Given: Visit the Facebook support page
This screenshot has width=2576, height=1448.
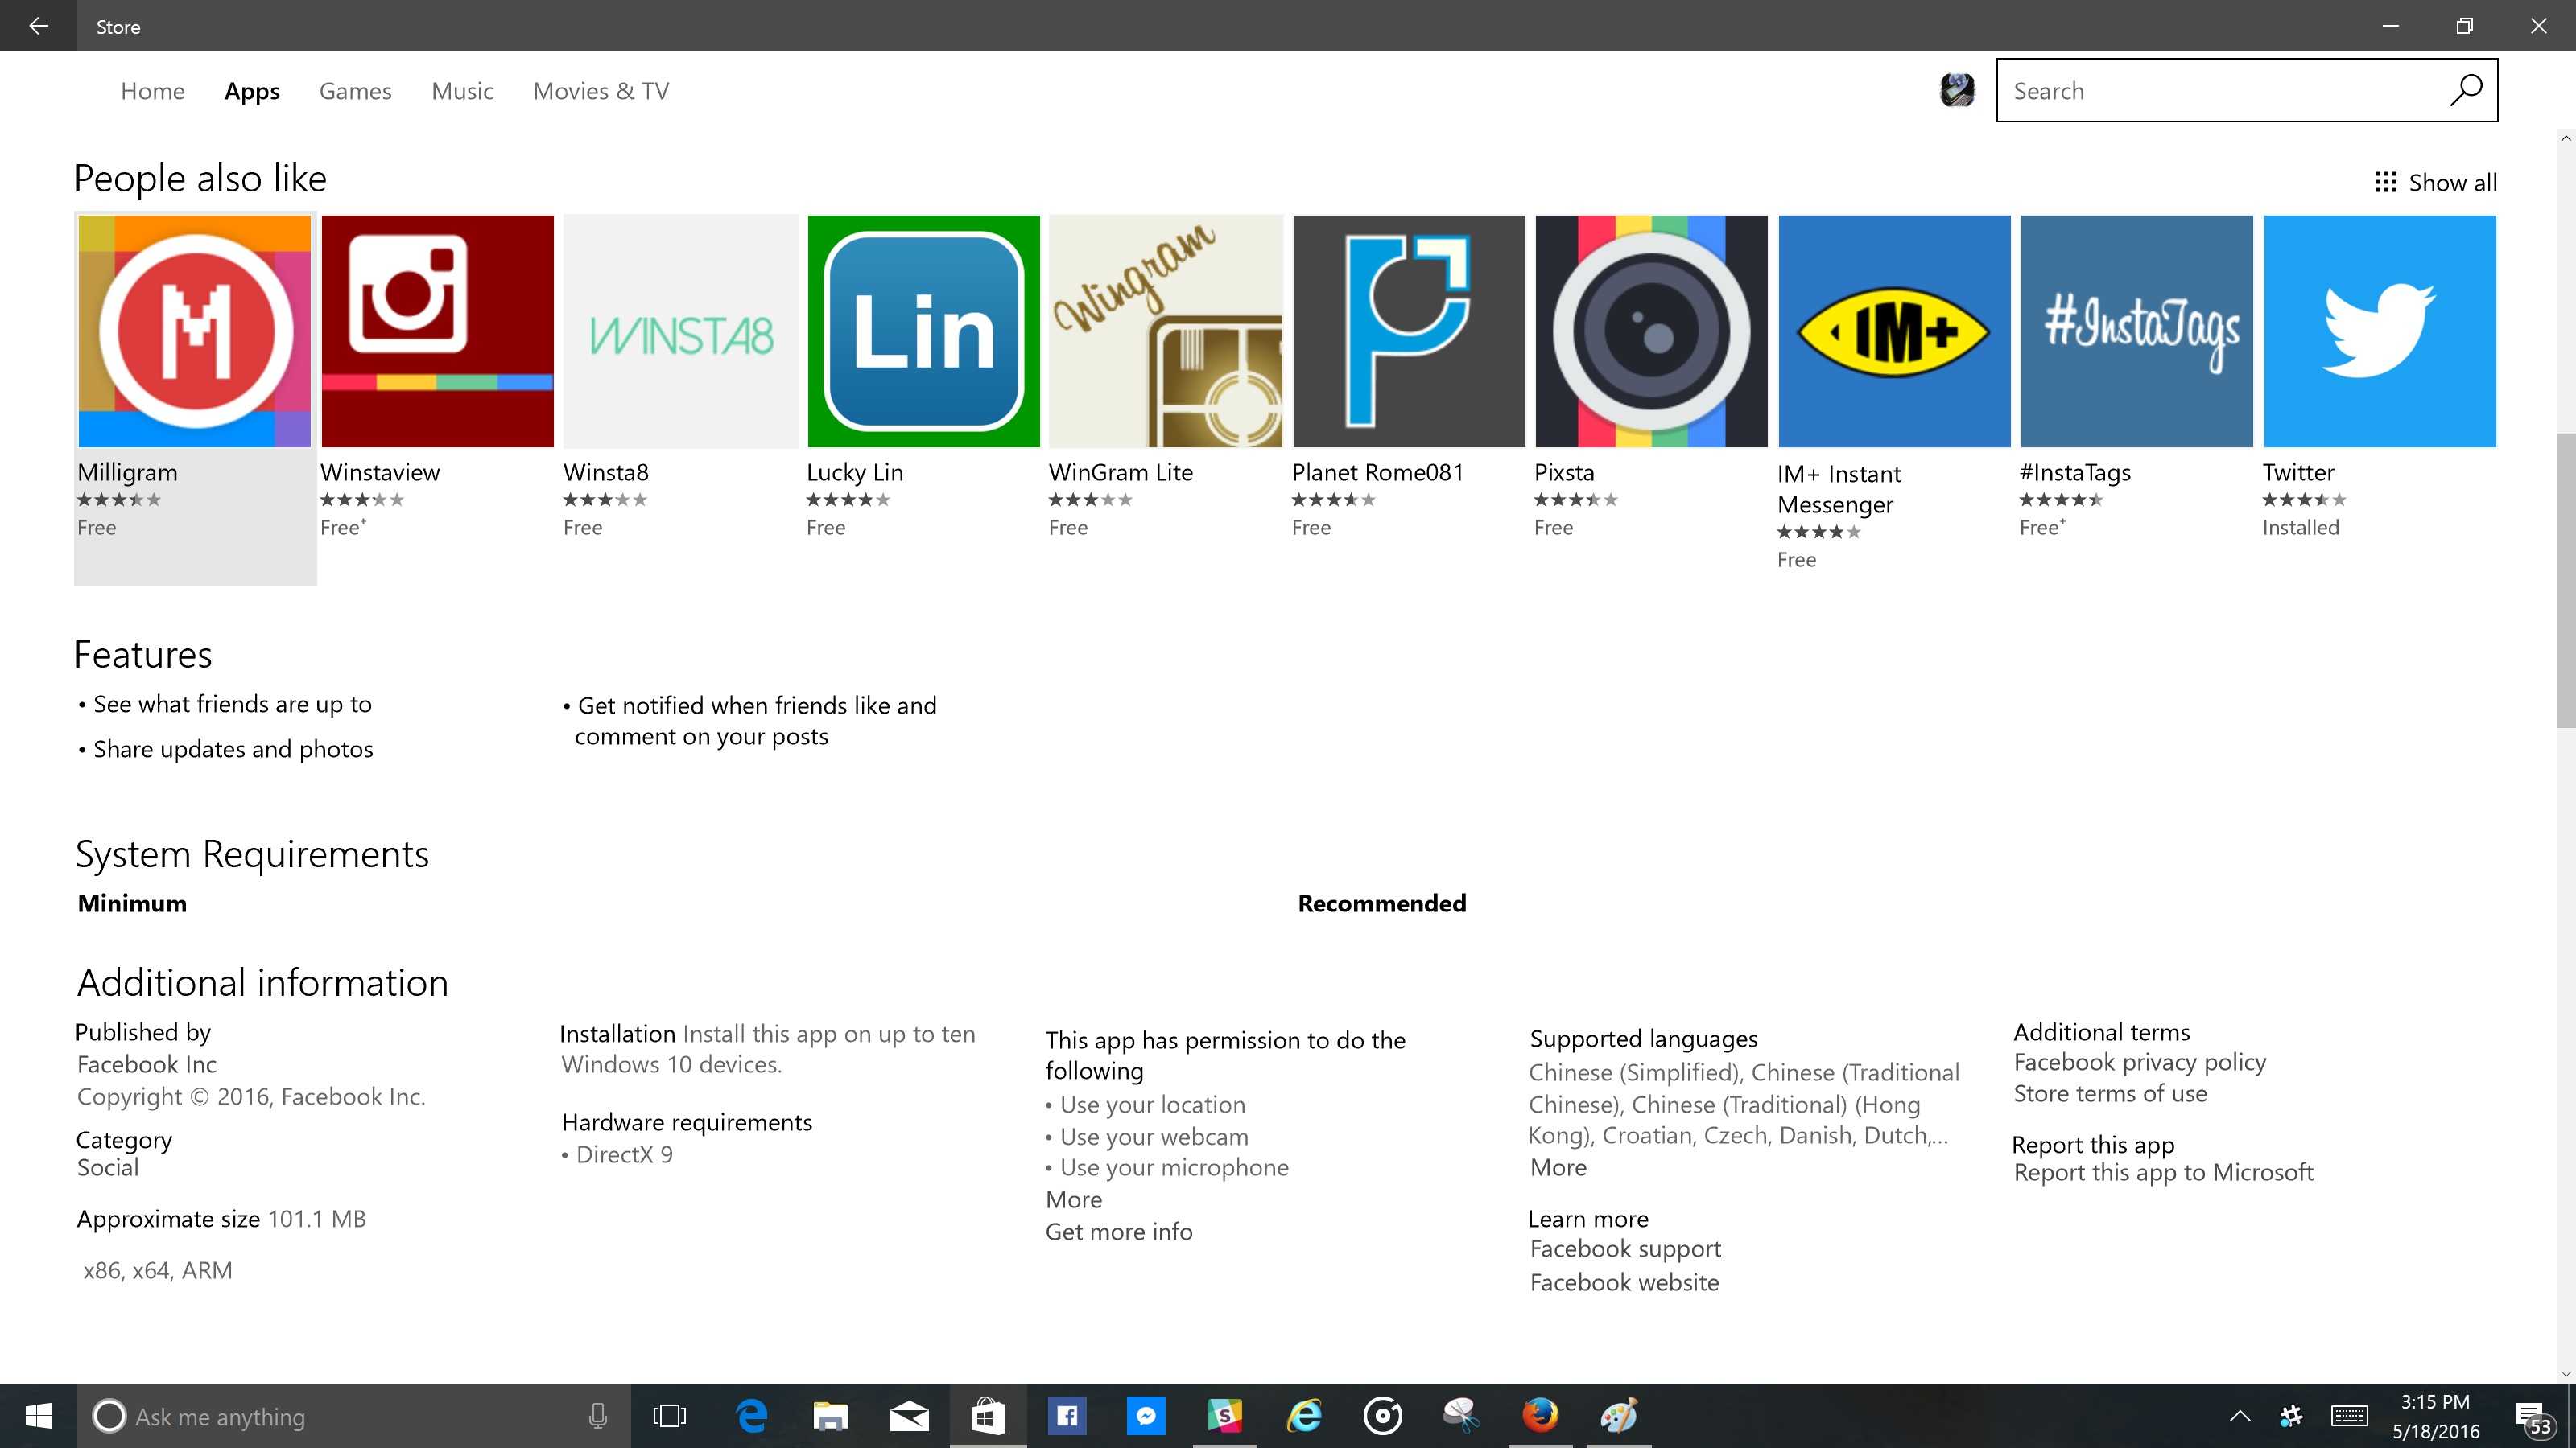Looking at the screenshot, I should point(1624,1248).
